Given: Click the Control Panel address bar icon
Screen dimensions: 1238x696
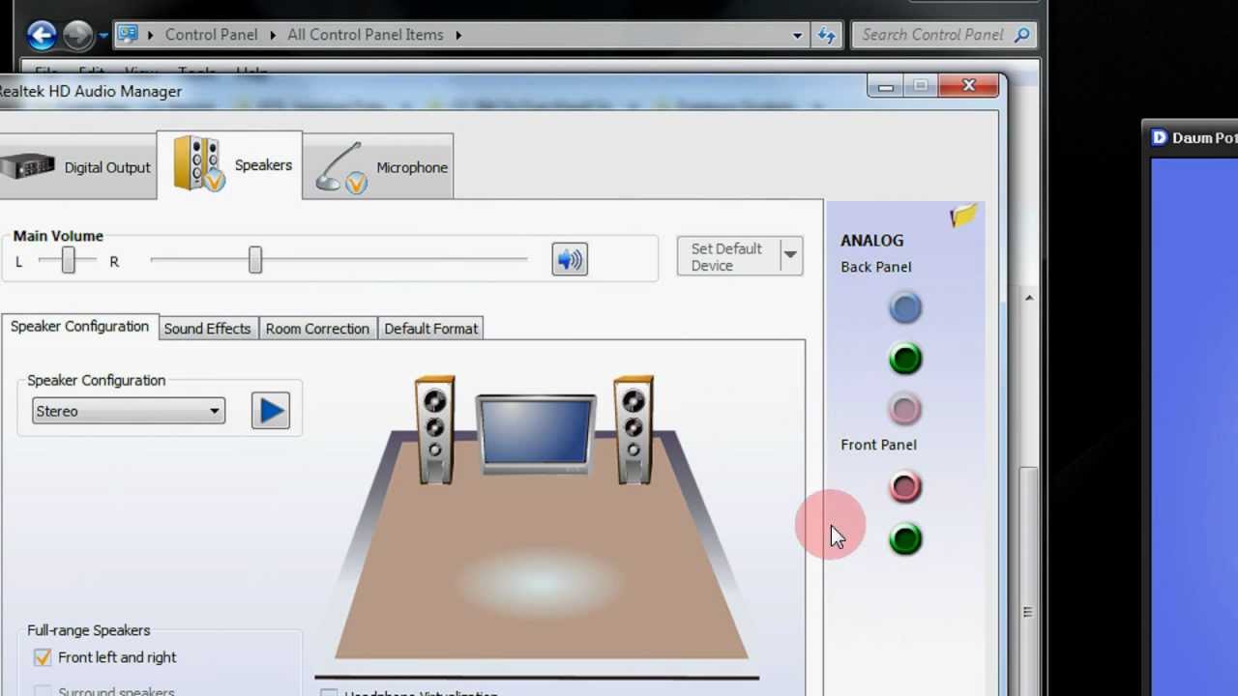Looking at the screenshot, I should 128,35.
